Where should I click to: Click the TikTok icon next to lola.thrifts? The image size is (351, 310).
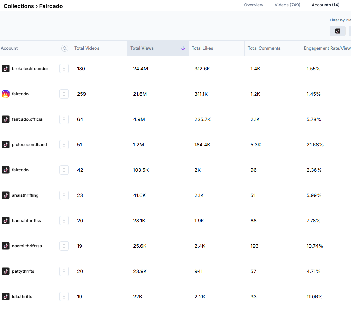(x=6, y=297)
